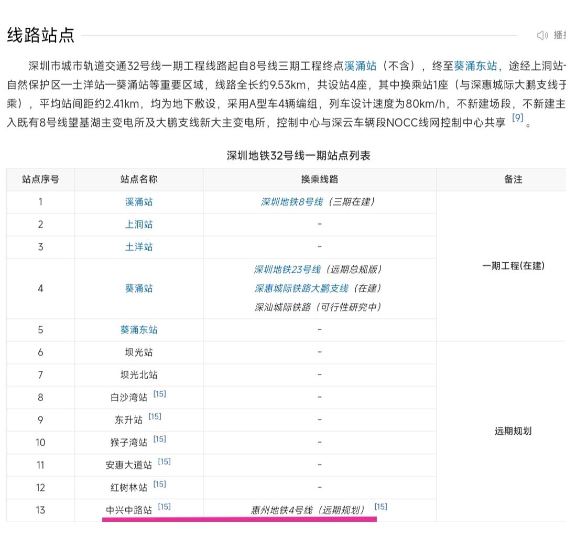Open 土洋站 link in station table
The height and width of the screenshot is (558, 566).
tap(139, 246)
